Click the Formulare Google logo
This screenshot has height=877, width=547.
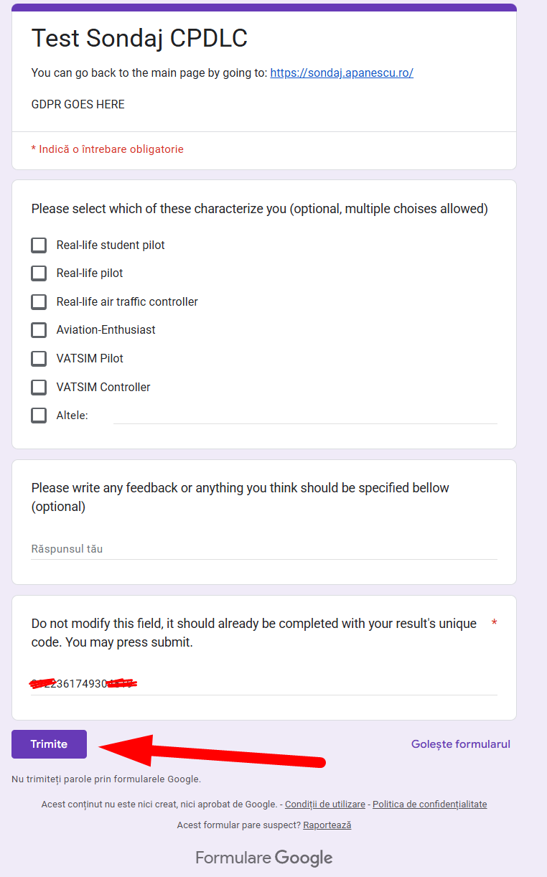[x=264, y=858]
